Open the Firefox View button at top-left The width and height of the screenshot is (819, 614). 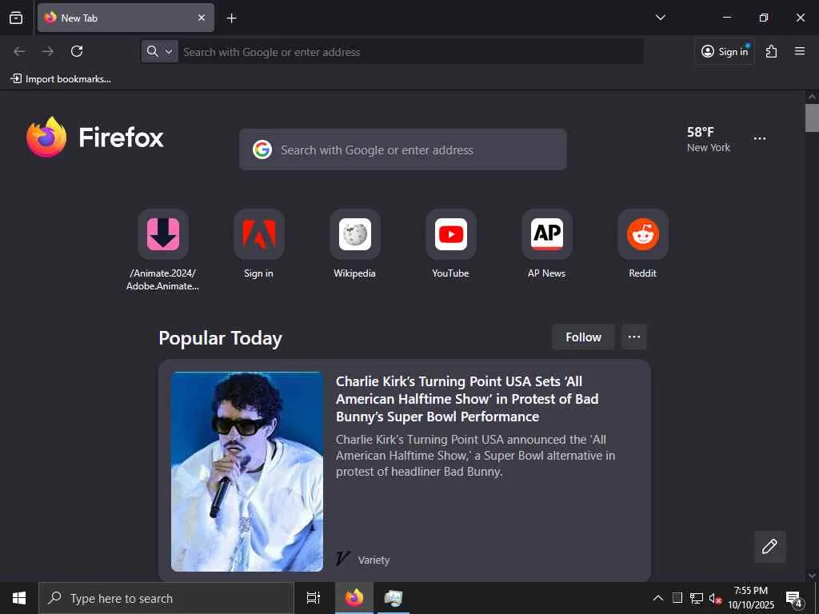[16, 18]
